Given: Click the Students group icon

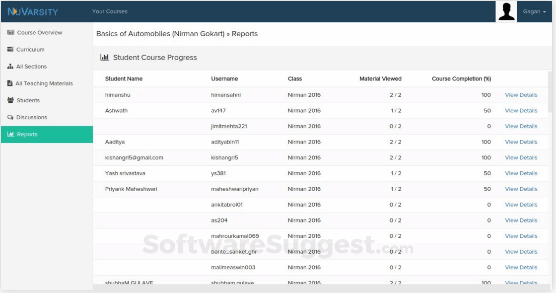Looking at the screenshot, I should (x=10, y=100).
